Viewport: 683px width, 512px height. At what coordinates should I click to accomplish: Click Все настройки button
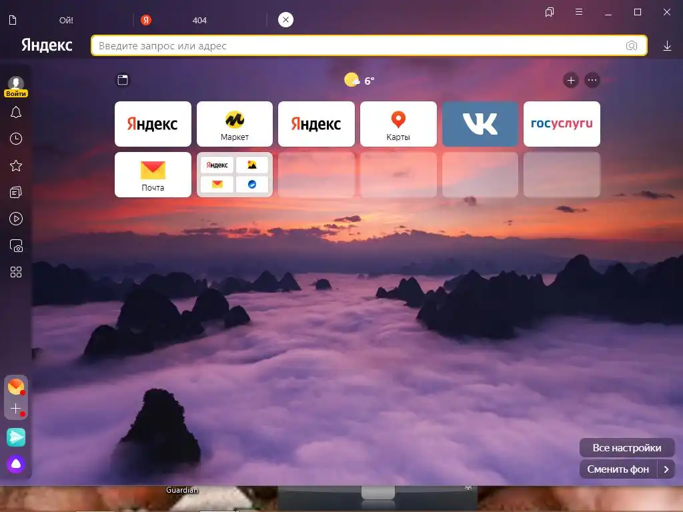click(x=627, y=447)
